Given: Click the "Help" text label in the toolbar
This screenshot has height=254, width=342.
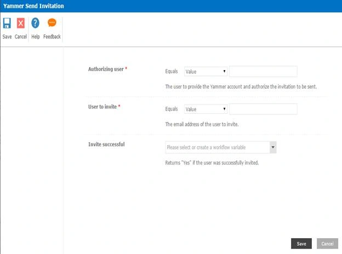Looking at the screenshot, I should 36,37.
